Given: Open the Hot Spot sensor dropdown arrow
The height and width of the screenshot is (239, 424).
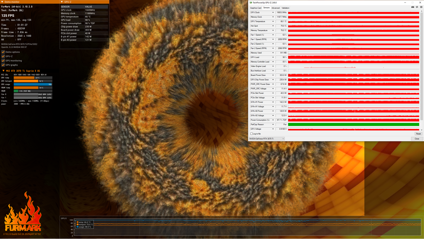Looking at the screenshot, I should pos(273,26).
